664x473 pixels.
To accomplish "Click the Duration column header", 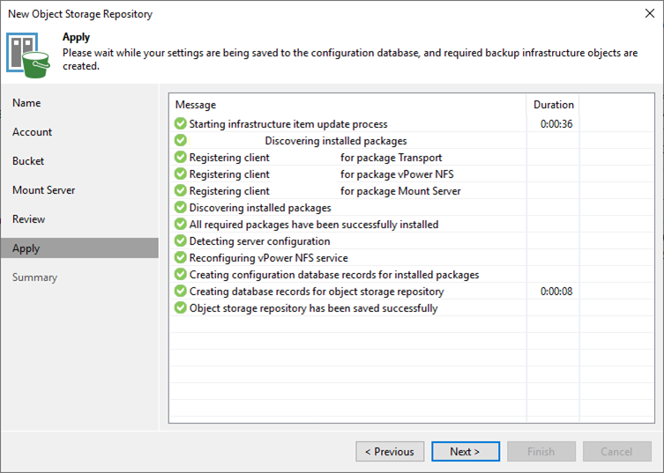I will 553,105.
